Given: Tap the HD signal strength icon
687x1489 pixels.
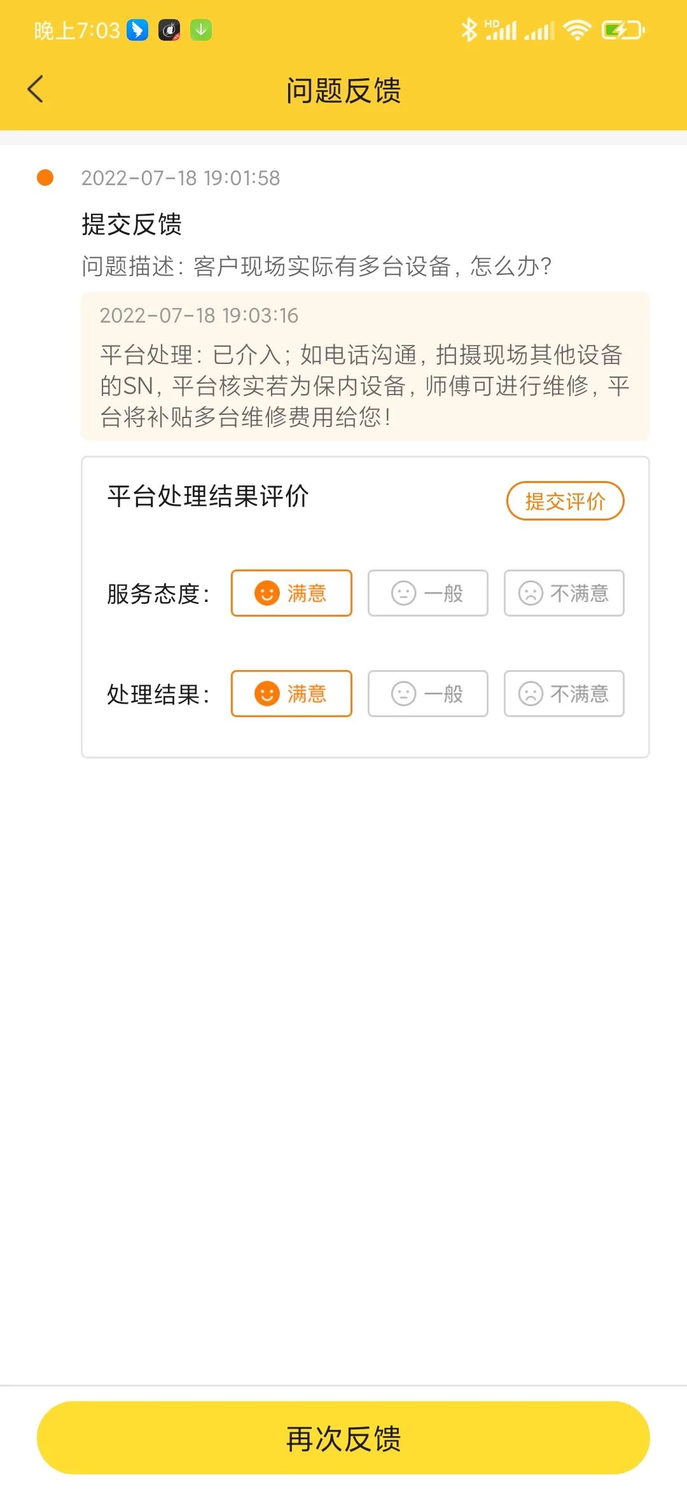Looking at the screenshot, I should tap(501, 30).
